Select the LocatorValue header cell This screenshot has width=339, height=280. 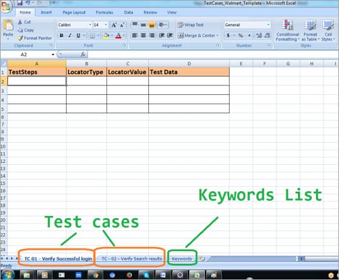pyautogui.click(x=127, y=72)
